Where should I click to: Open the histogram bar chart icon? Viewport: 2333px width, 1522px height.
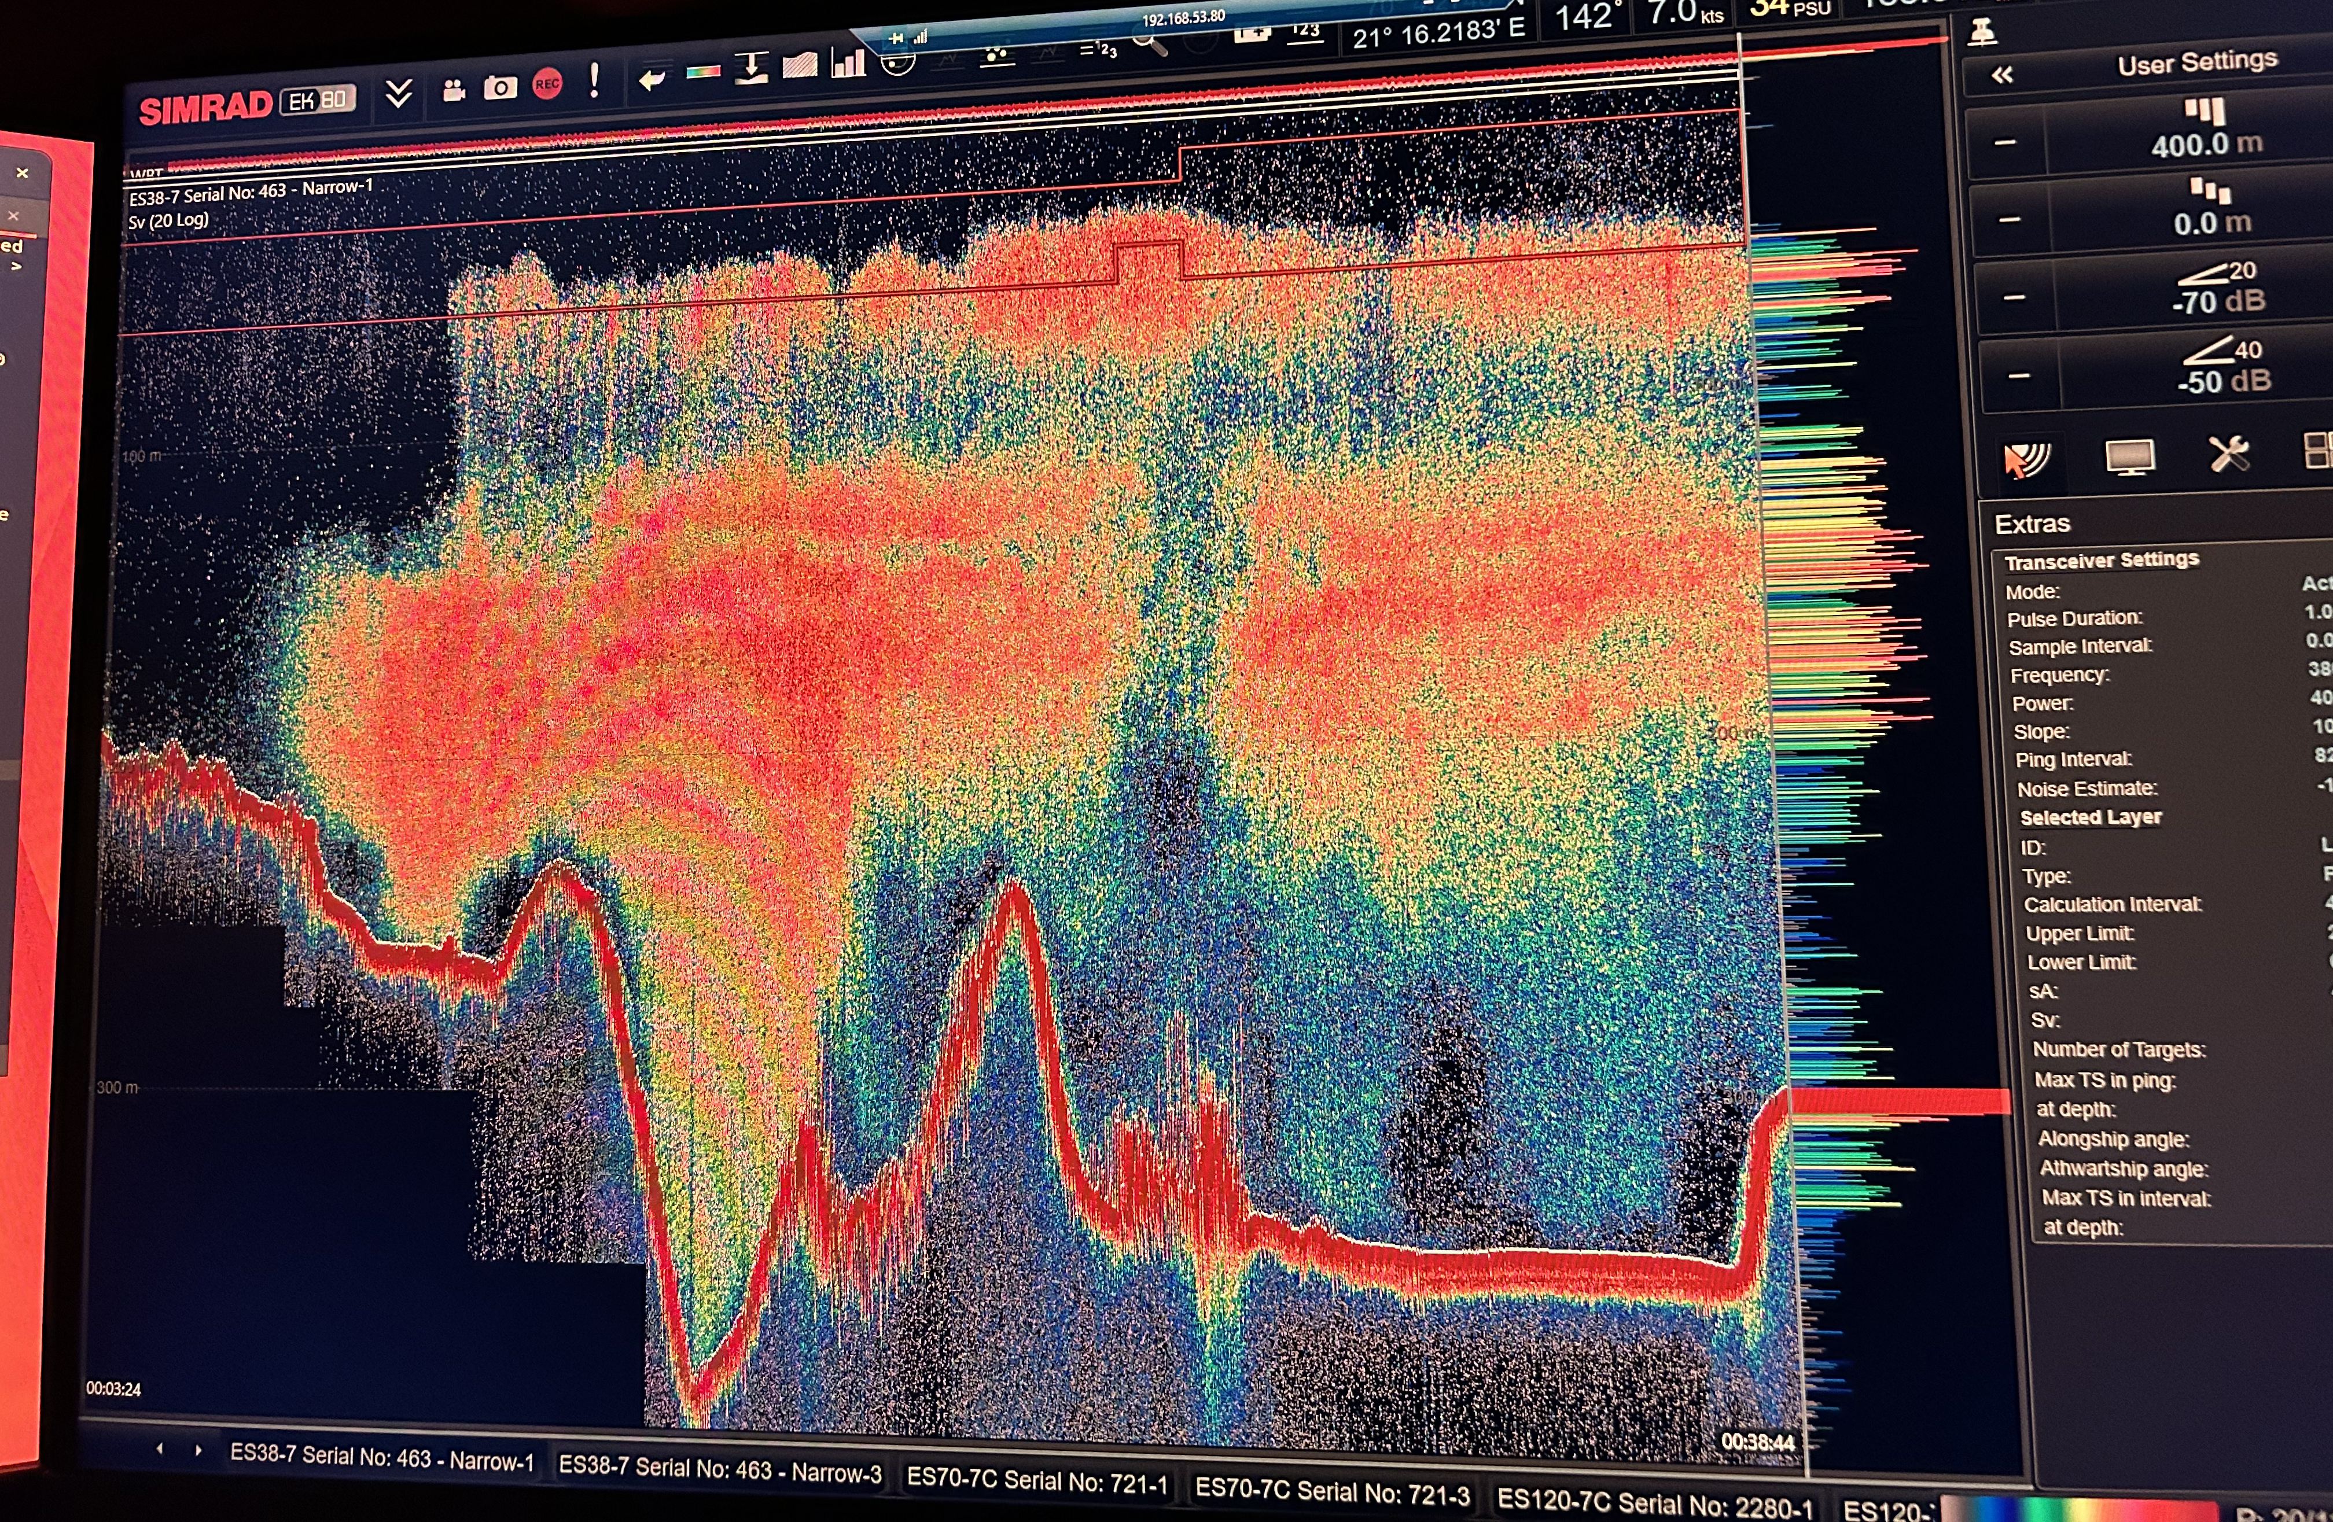(848, 64)
